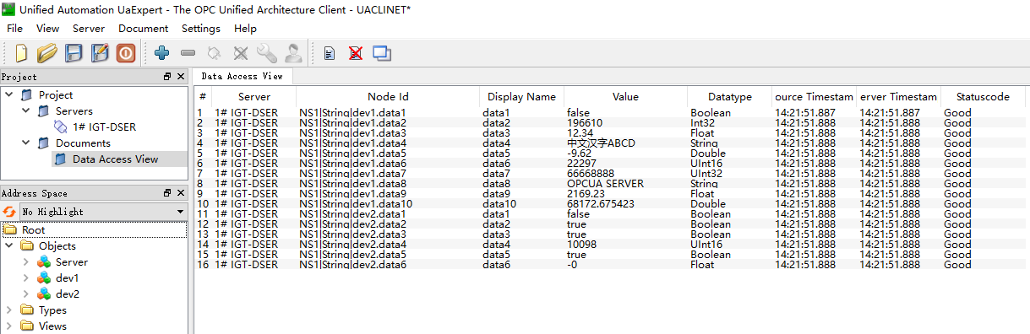
Task: Add a document with the page icon
Action: tap(330, 53)
